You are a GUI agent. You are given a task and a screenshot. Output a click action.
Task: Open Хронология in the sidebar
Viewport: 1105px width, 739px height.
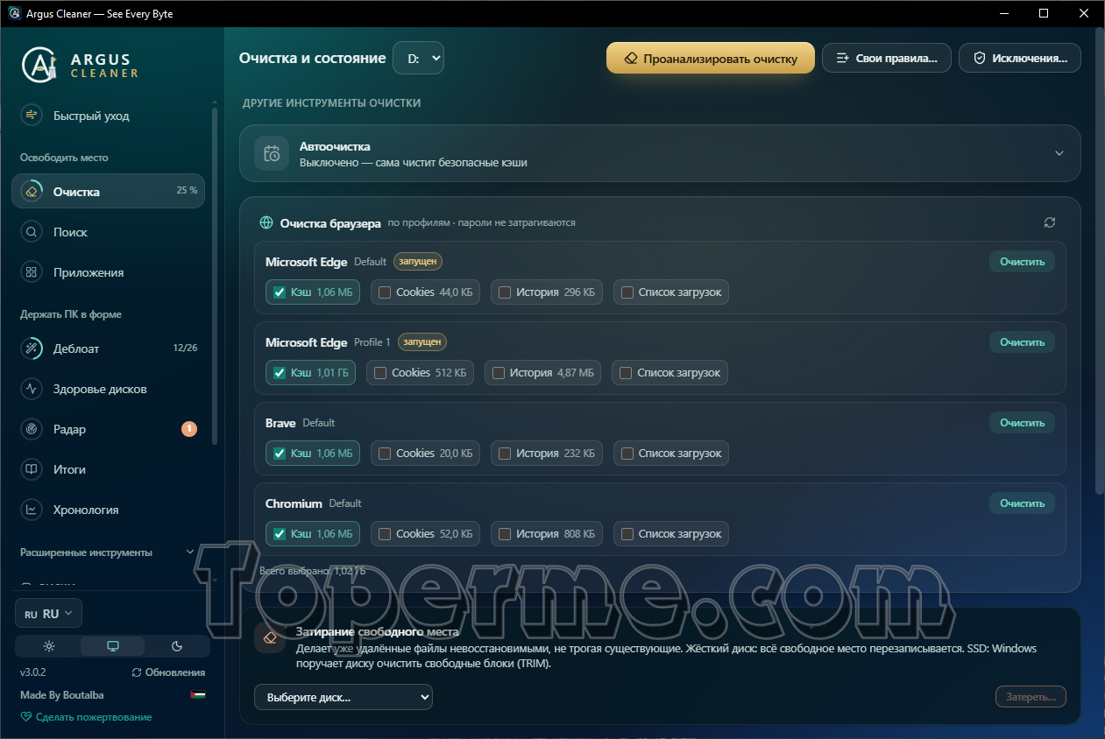[x=108, y=510]
